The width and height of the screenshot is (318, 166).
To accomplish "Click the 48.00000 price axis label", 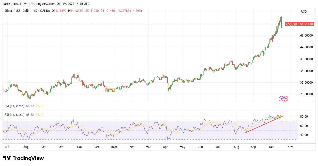I will click(x=307, y=36).
